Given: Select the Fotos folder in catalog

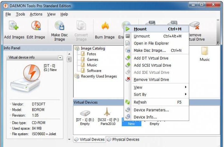Looking at the screenshot, I should [89, 54].
